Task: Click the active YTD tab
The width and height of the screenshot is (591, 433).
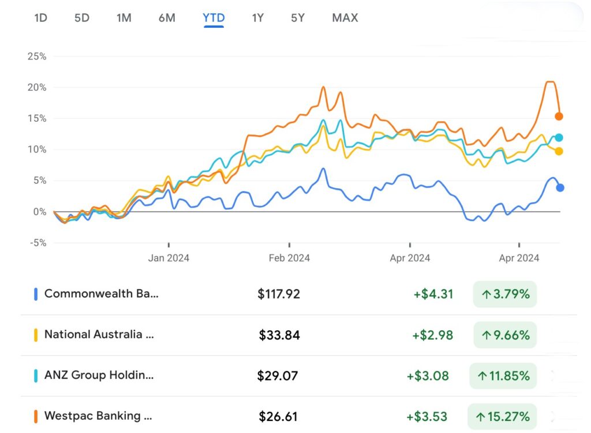Action: tap(214, 18)
